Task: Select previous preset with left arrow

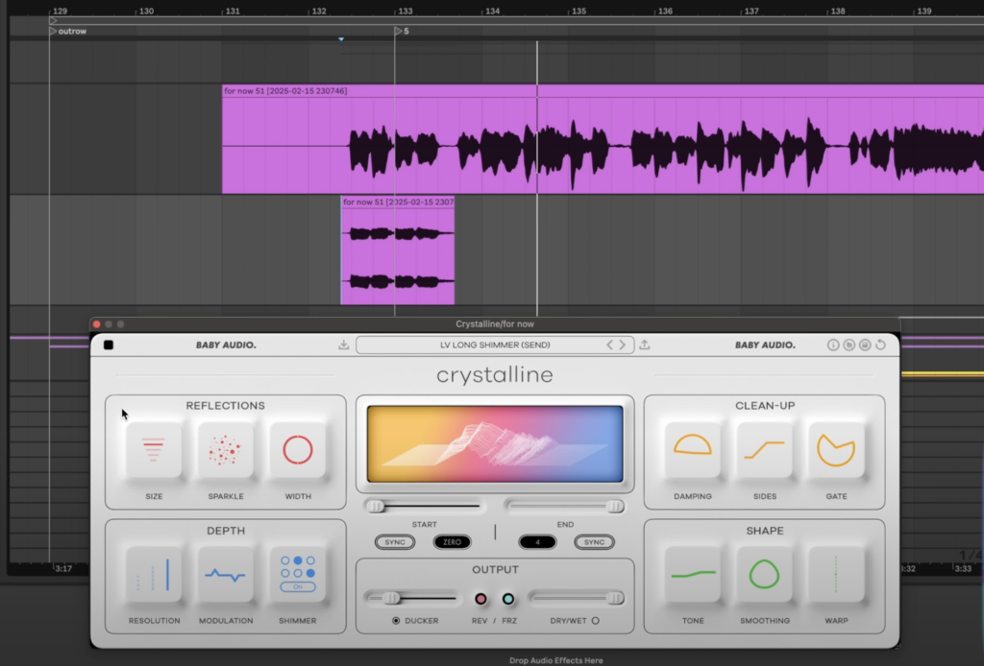Action: (x=609, y=345)
